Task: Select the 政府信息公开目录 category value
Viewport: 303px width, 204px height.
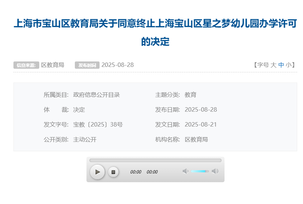Action: 96,95
